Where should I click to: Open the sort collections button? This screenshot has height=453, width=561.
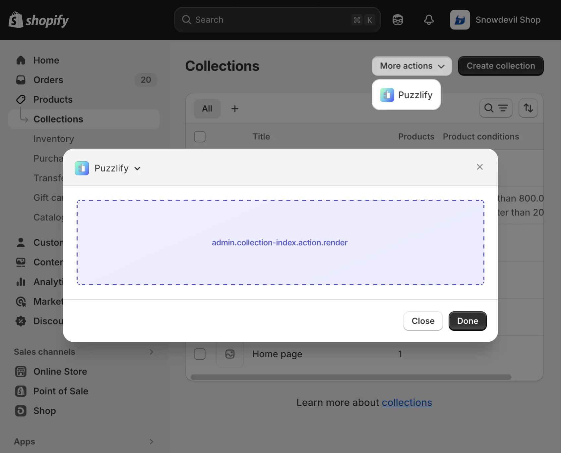(x=528, y=108)
